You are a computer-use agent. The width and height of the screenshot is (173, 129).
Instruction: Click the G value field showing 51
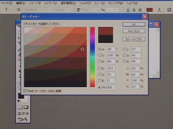(111, 74)
